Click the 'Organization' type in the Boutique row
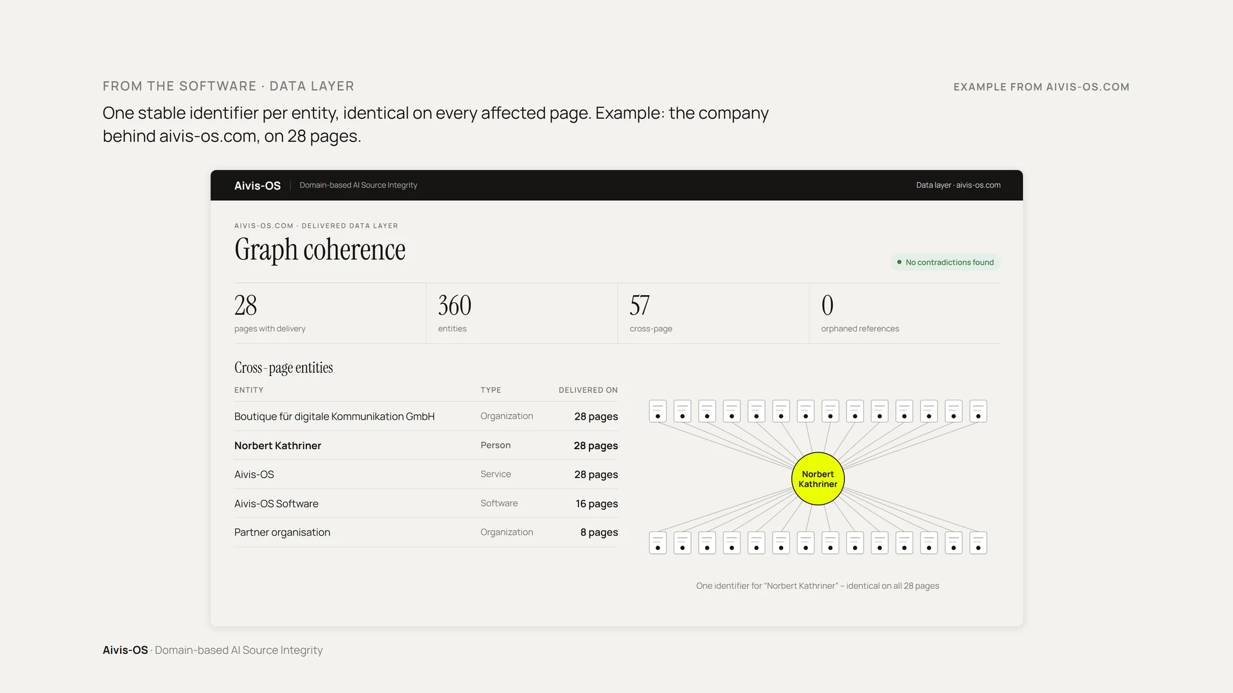This screenshot has height=693, width=1233. click(x=507, y=416)
